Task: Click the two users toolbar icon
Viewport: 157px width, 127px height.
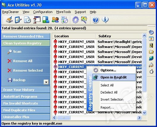Action: click(55, 20)
